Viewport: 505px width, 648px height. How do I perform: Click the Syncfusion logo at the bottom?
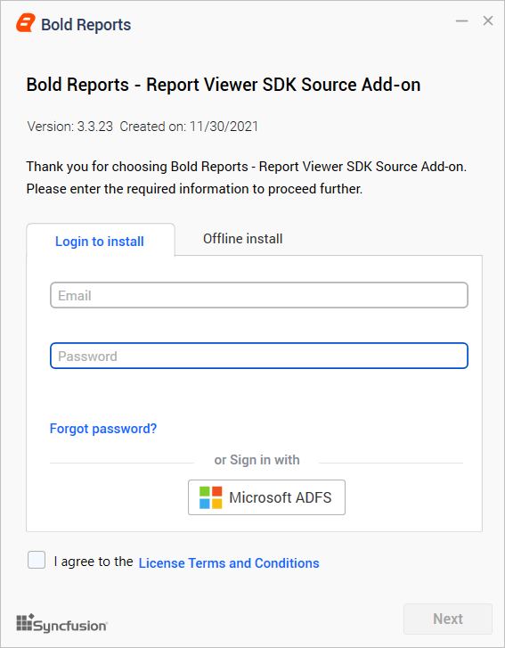coord(62,623)
